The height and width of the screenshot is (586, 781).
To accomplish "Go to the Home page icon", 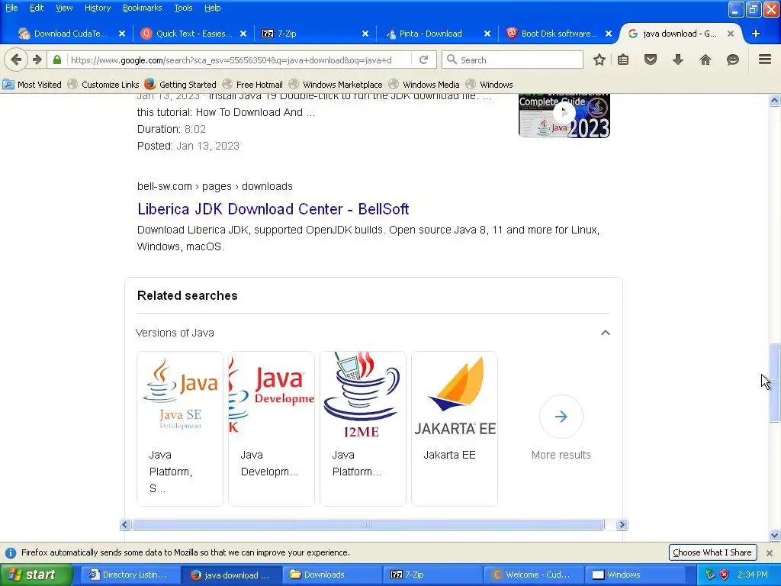I will 705,60.
